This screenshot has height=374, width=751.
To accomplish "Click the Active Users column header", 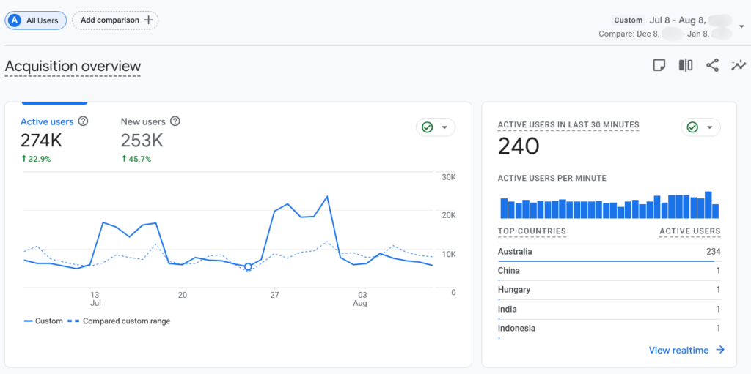I will [689, 231].
